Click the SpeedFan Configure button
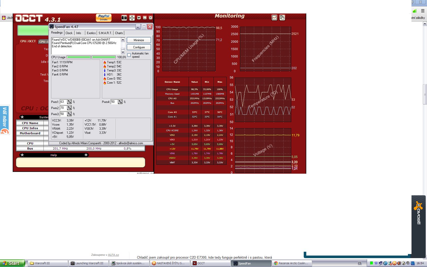The height and width of the screenshot is (267, 427). 139,47
